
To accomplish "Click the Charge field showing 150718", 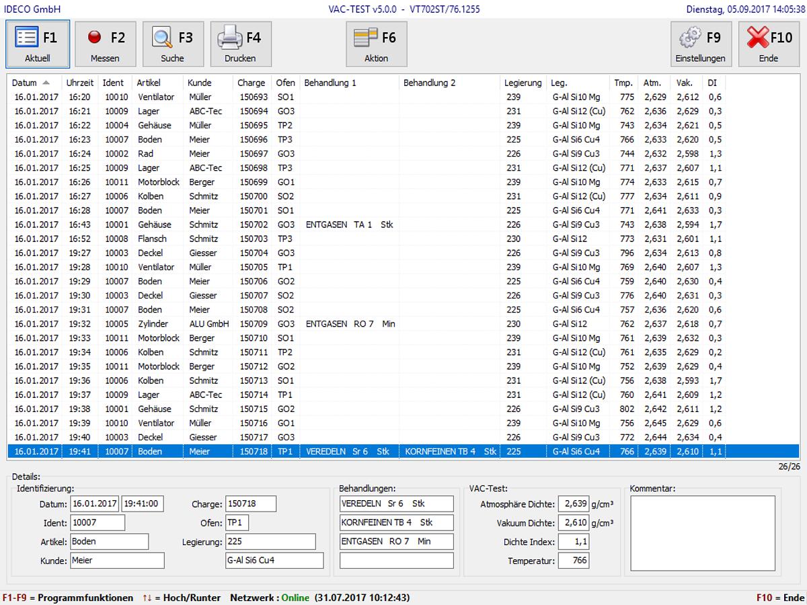I will click(251, 504).
